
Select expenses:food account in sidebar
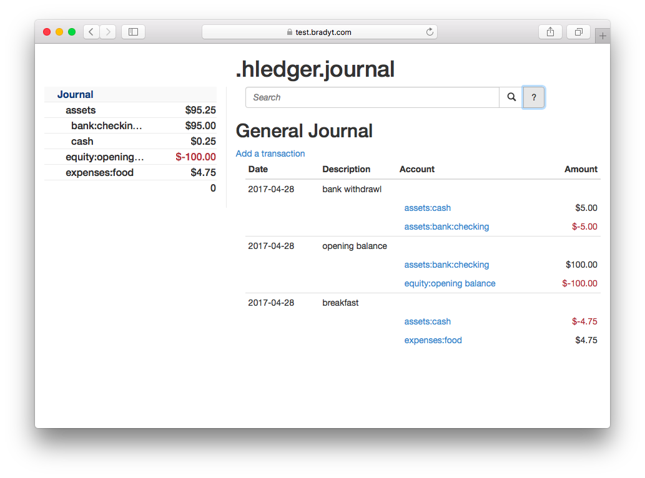[99, 172]
